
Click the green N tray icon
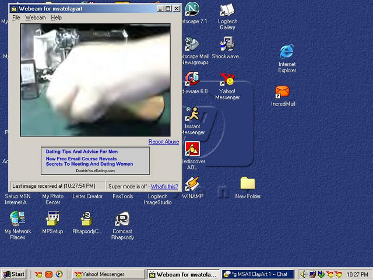pyautogui.click(x=321, y=274)
